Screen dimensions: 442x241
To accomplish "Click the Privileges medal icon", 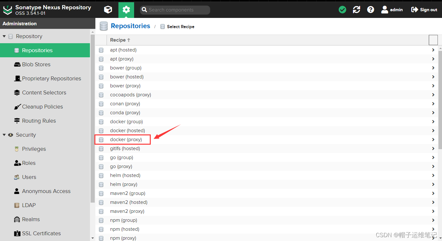I will click(17, 149).
